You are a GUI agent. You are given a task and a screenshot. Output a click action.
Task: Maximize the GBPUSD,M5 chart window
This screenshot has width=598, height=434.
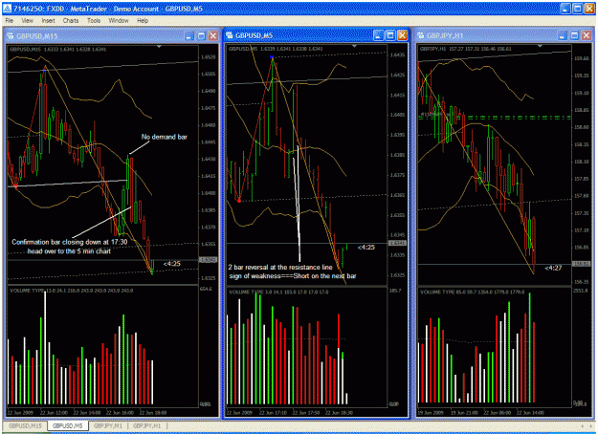(x=390, y=35)
